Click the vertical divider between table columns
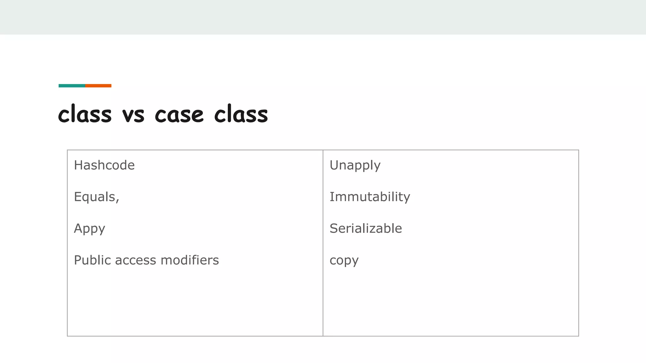 click(323, 243)
